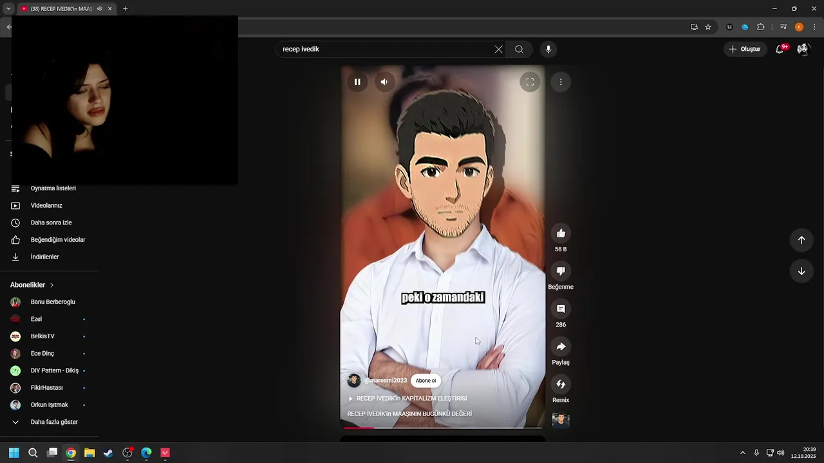The image size is (824, 463).
Task: Open the sound thumbnail below Remix
Action: [x=561, y=420]
